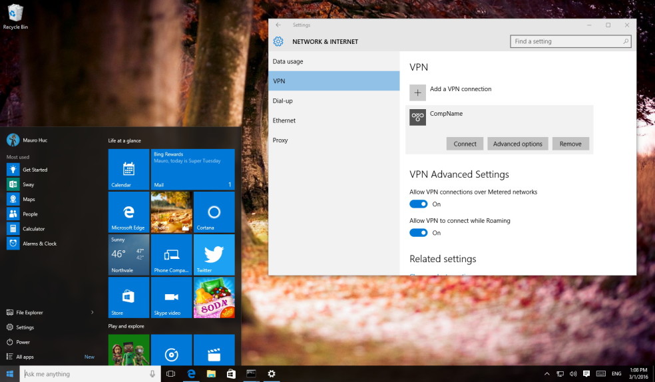This screenshot has width=655, height=382.
Task: Click the Connect button for CompName
Action: (465, 144)
